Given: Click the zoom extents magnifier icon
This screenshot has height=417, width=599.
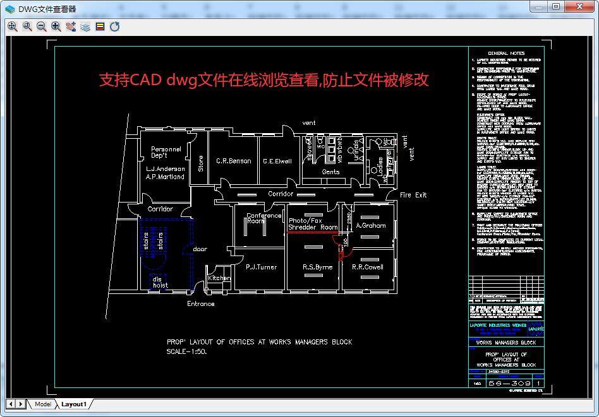Looking at the screenshot, I should [x=12, y=26].
